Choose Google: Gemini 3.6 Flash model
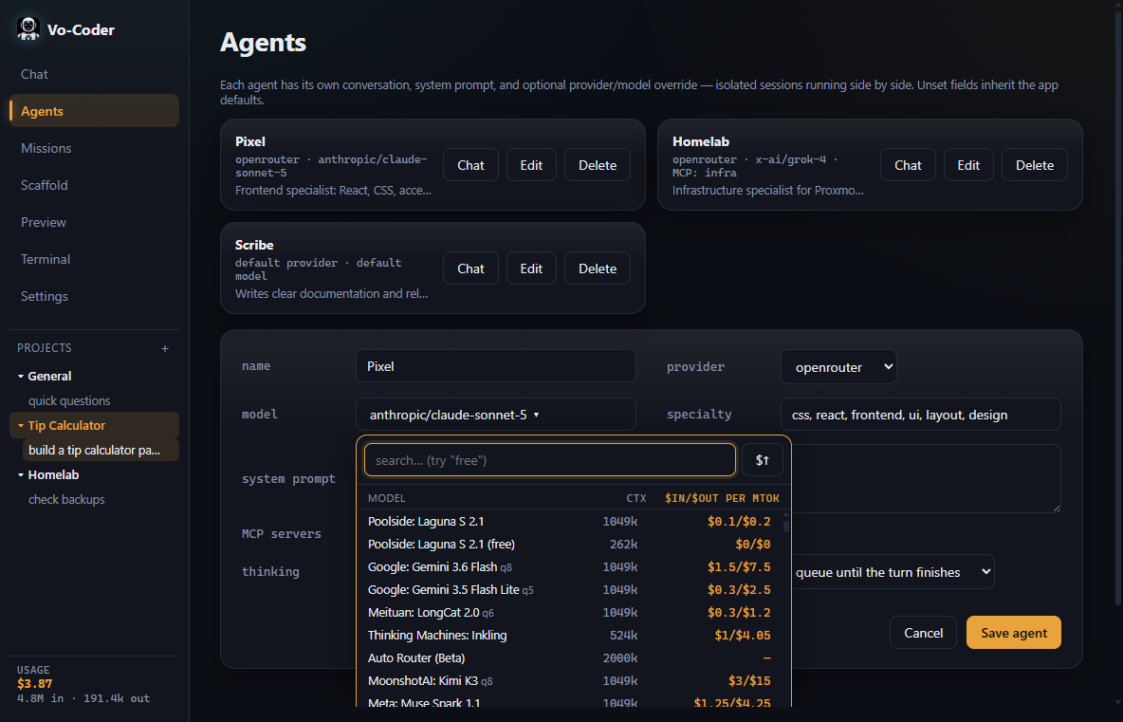The image size is (1123, 722). (x=569, y=566)
